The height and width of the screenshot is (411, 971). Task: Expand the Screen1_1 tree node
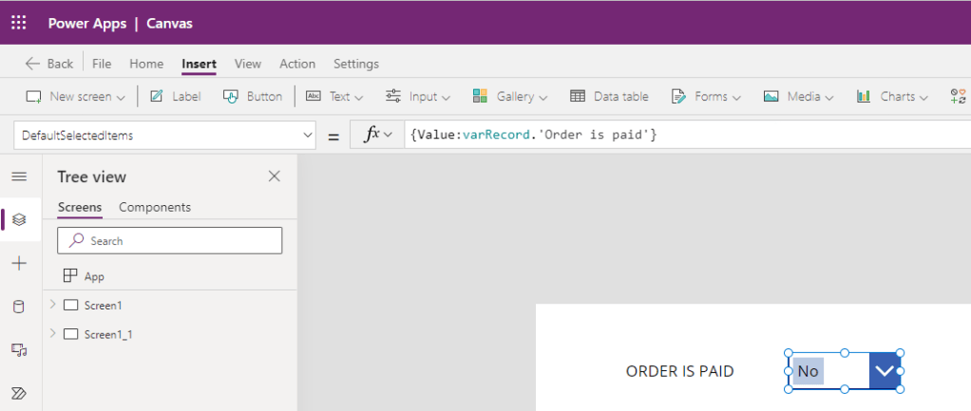(52, 333)
